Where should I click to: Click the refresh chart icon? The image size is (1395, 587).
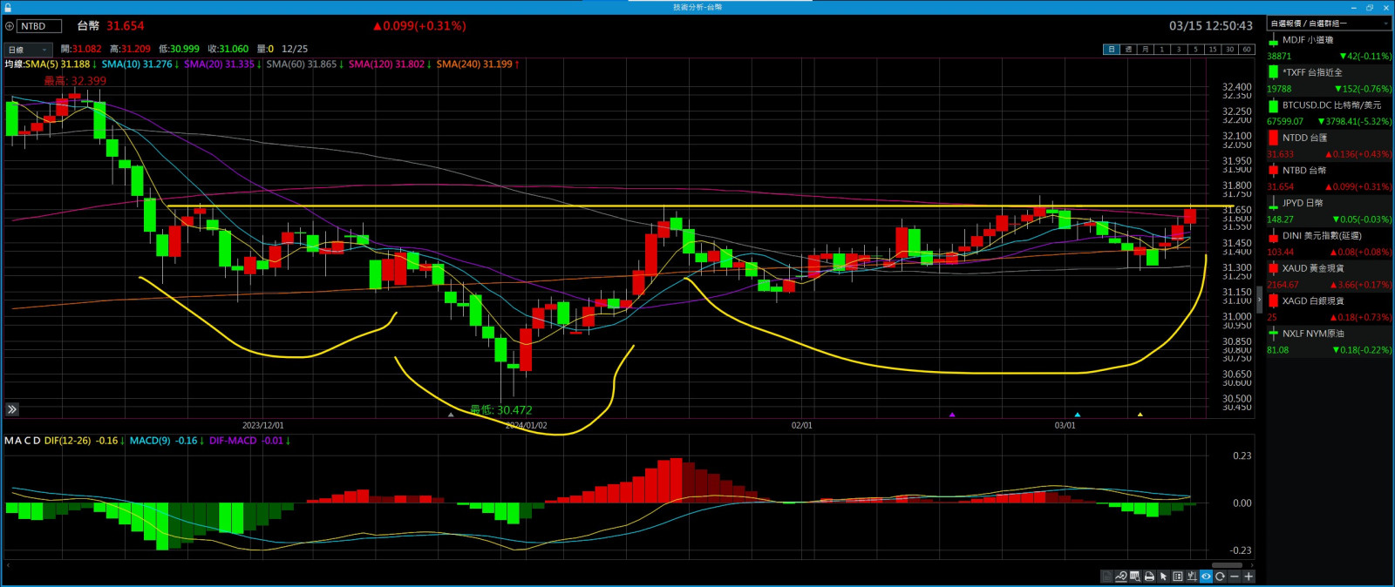coord(1220,577)
